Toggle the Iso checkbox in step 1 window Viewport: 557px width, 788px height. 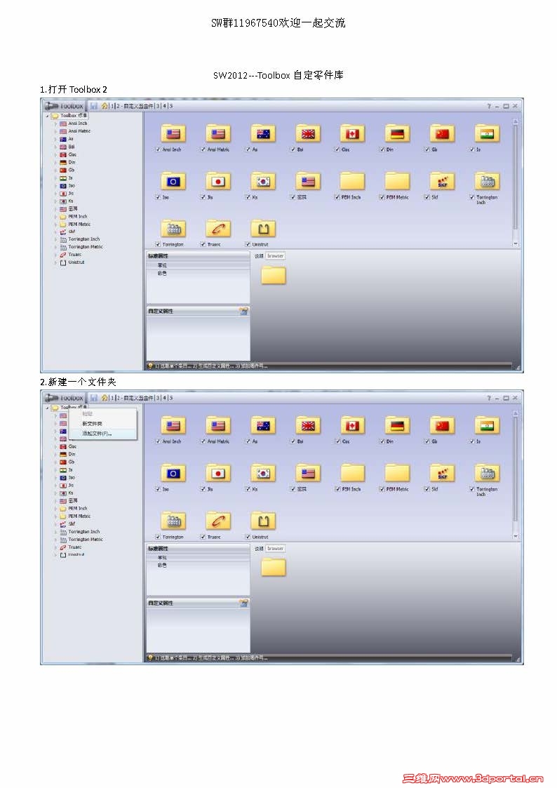click(x=158, y=197)
